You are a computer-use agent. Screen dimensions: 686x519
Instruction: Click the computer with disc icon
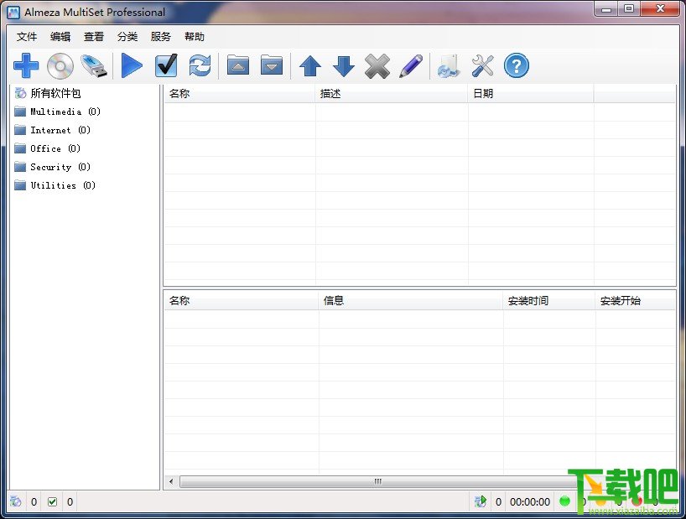(x=449, y=66)
